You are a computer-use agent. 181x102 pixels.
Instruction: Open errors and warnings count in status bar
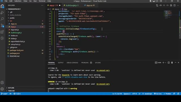[17, 94]
